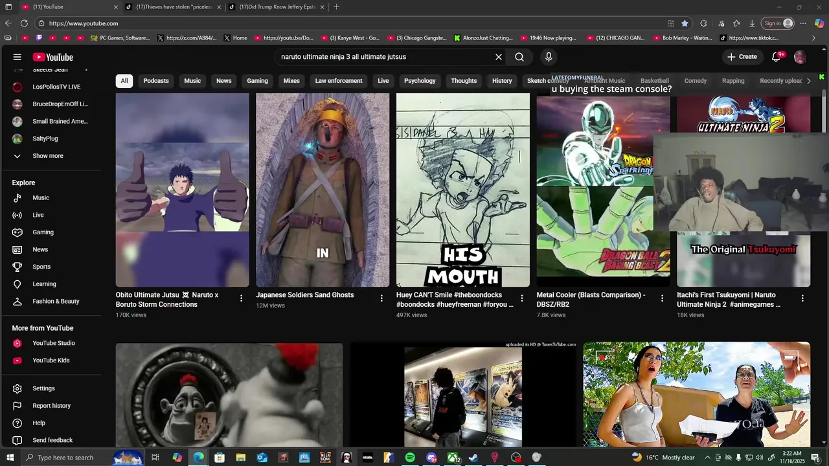Open the account avatar menu

(800, 57)
